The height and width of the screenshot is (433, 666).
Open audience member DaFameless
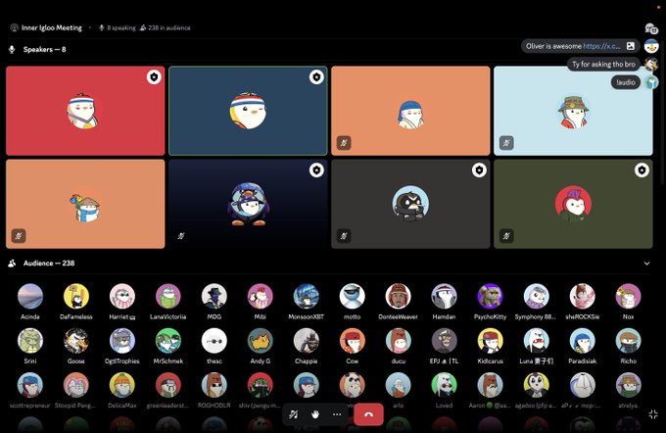coord(76,296)
